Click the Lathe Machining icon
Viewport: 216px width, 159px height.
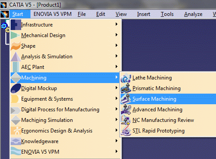tap(126, 78)
